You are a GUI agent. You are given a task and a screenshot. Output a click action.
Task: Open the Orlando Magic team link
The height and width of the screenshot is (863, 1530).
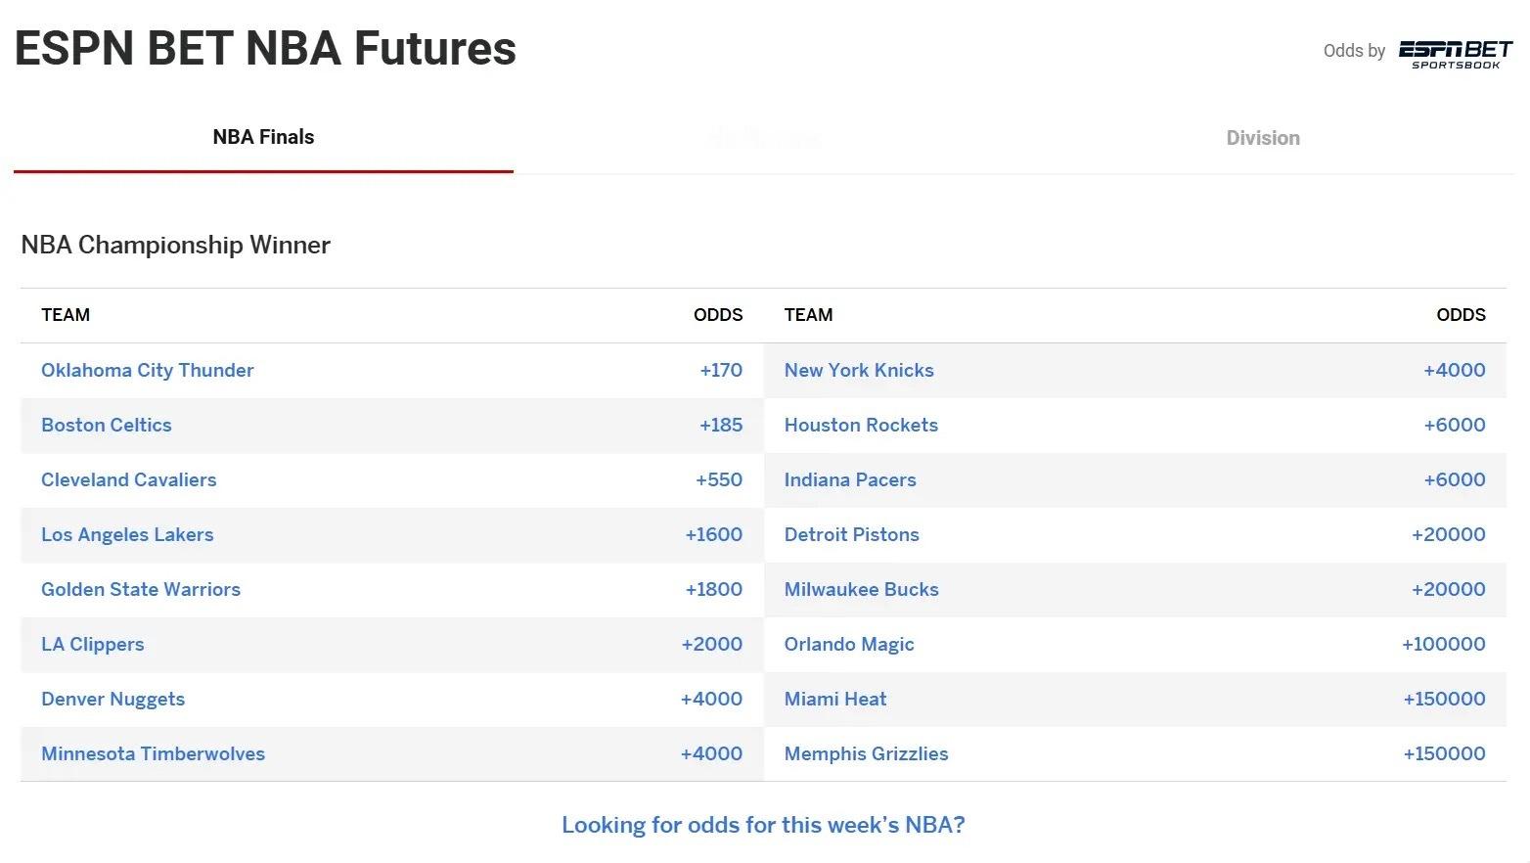click(x=848, y=644)
